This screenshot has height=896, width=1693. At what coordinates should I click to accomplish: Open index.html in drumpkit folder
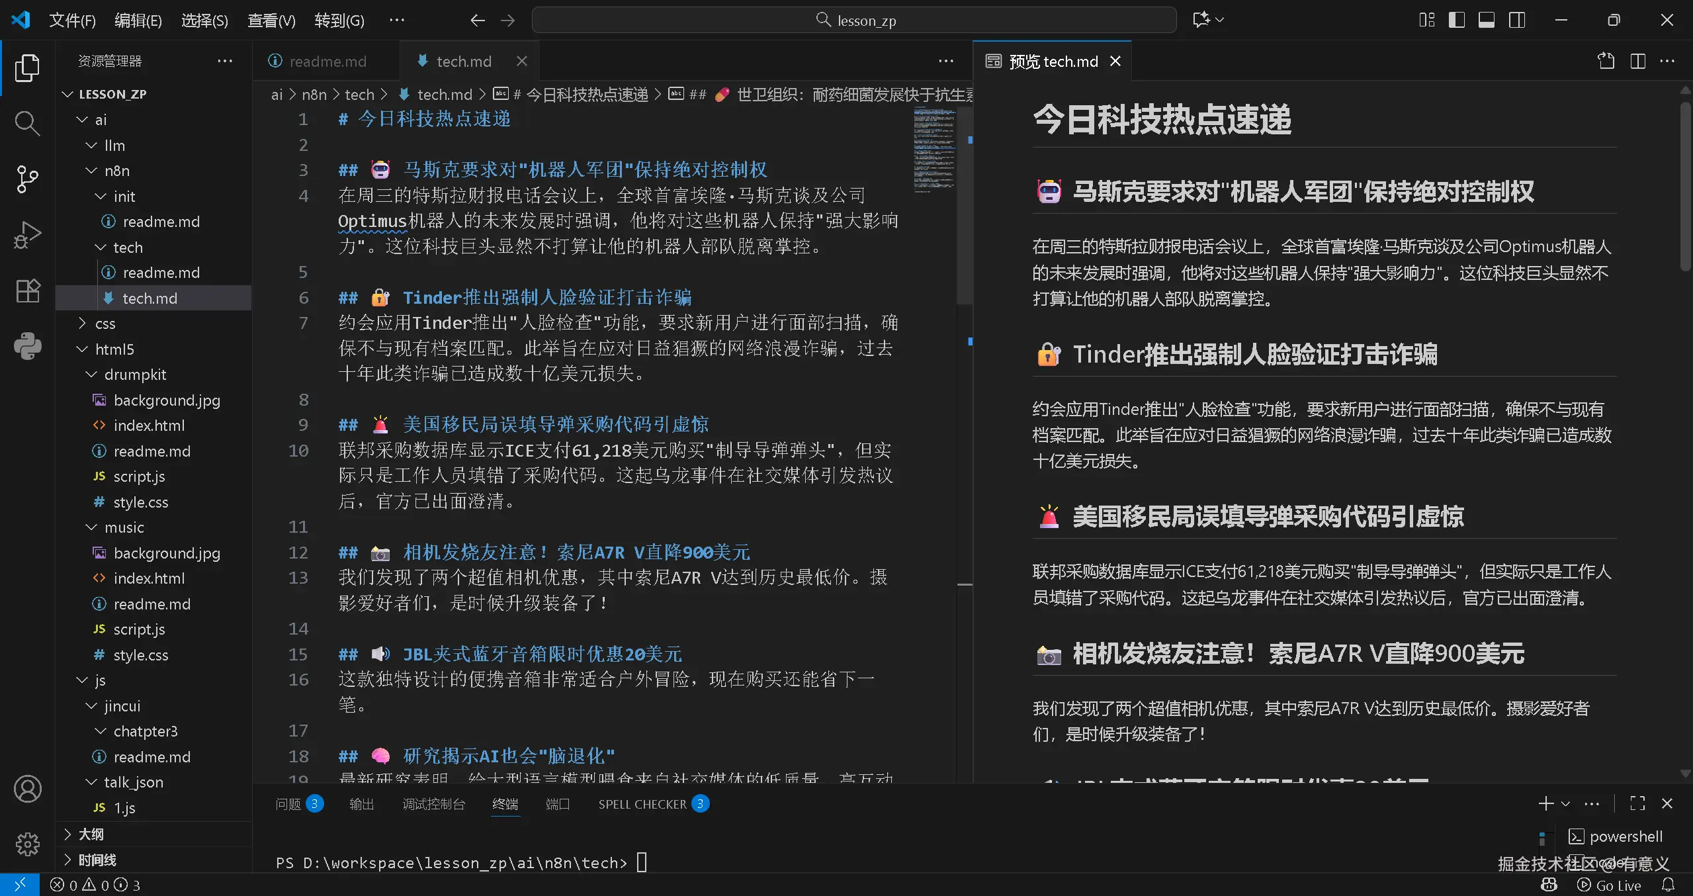(x=149, y=426)
